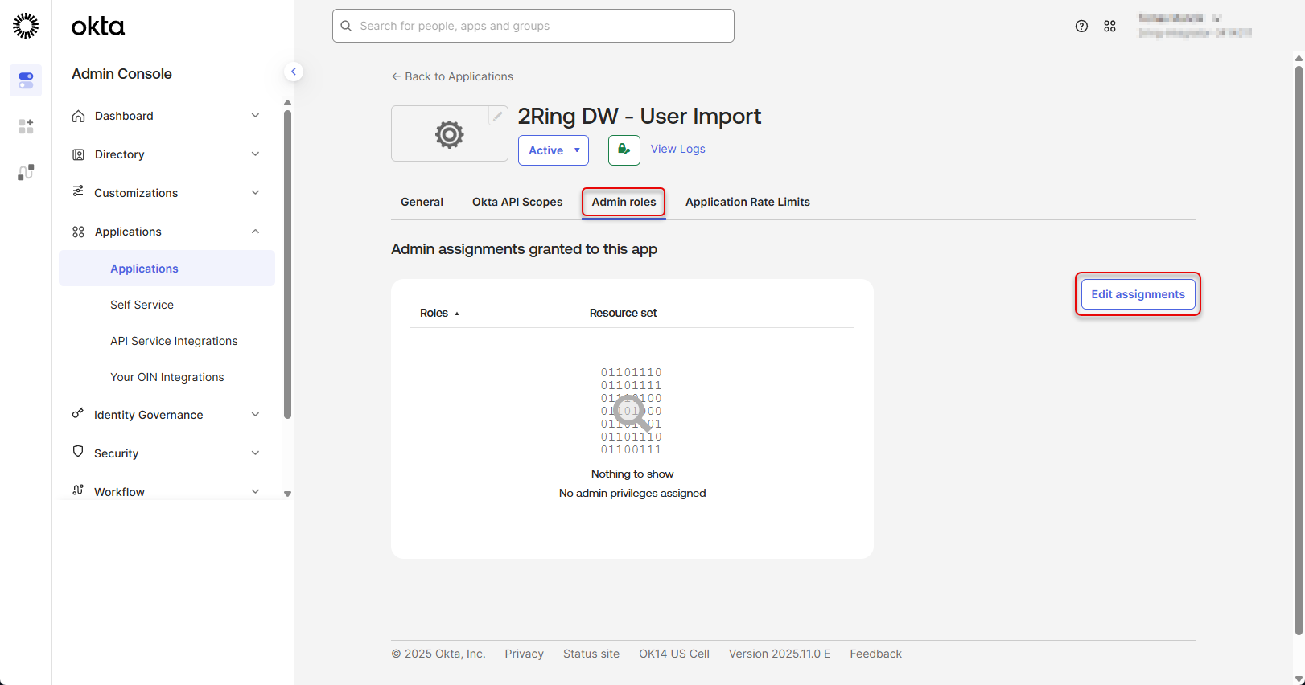Click the Okta sunburst logo icon
The height and width of the screenshot is (685, 1305).
[26, 26]
